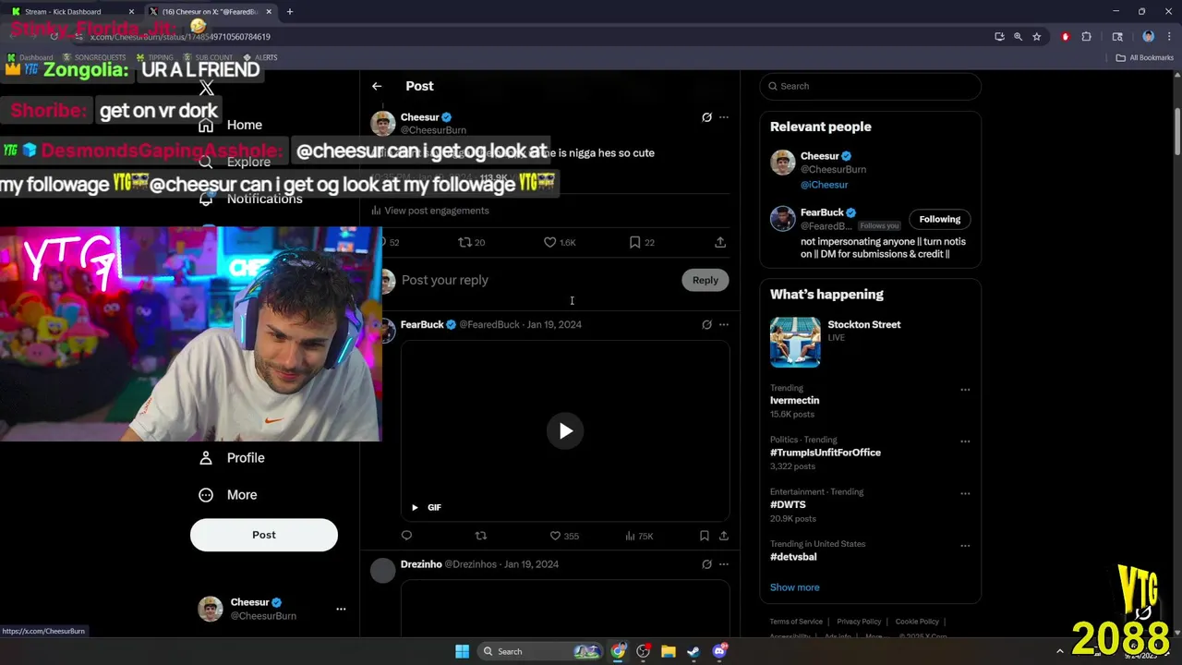This screenshot has height=665, width=1182.
Task: Open the red hand adblock extension
Action: (x=1065, y=37)
